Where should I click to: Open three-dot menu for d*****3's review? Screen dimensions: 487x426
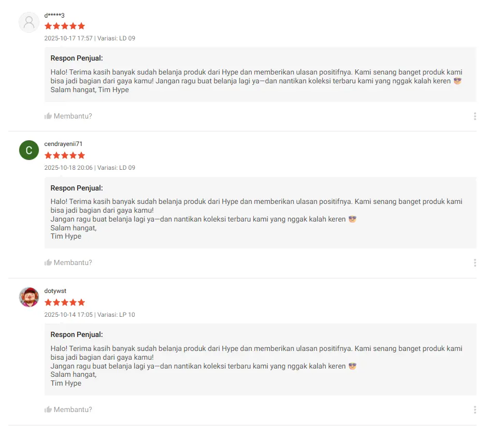click(475, 116)
